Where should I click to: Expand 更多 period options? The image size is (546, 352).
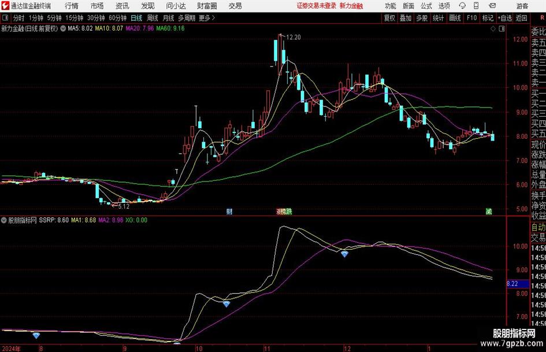pos(207,18)
